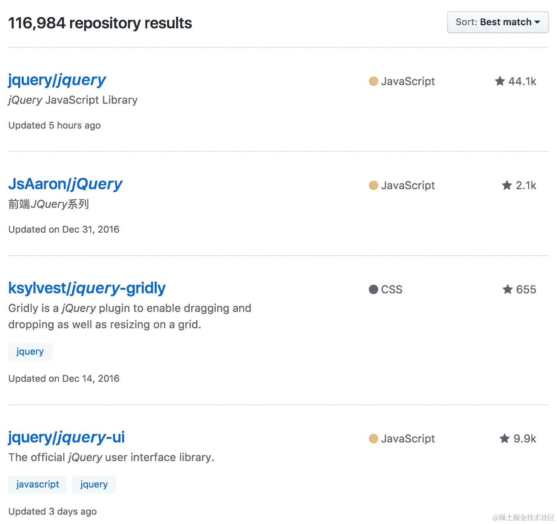Click the 44.1k star count

pyautogui.click(x=522, y=81)
